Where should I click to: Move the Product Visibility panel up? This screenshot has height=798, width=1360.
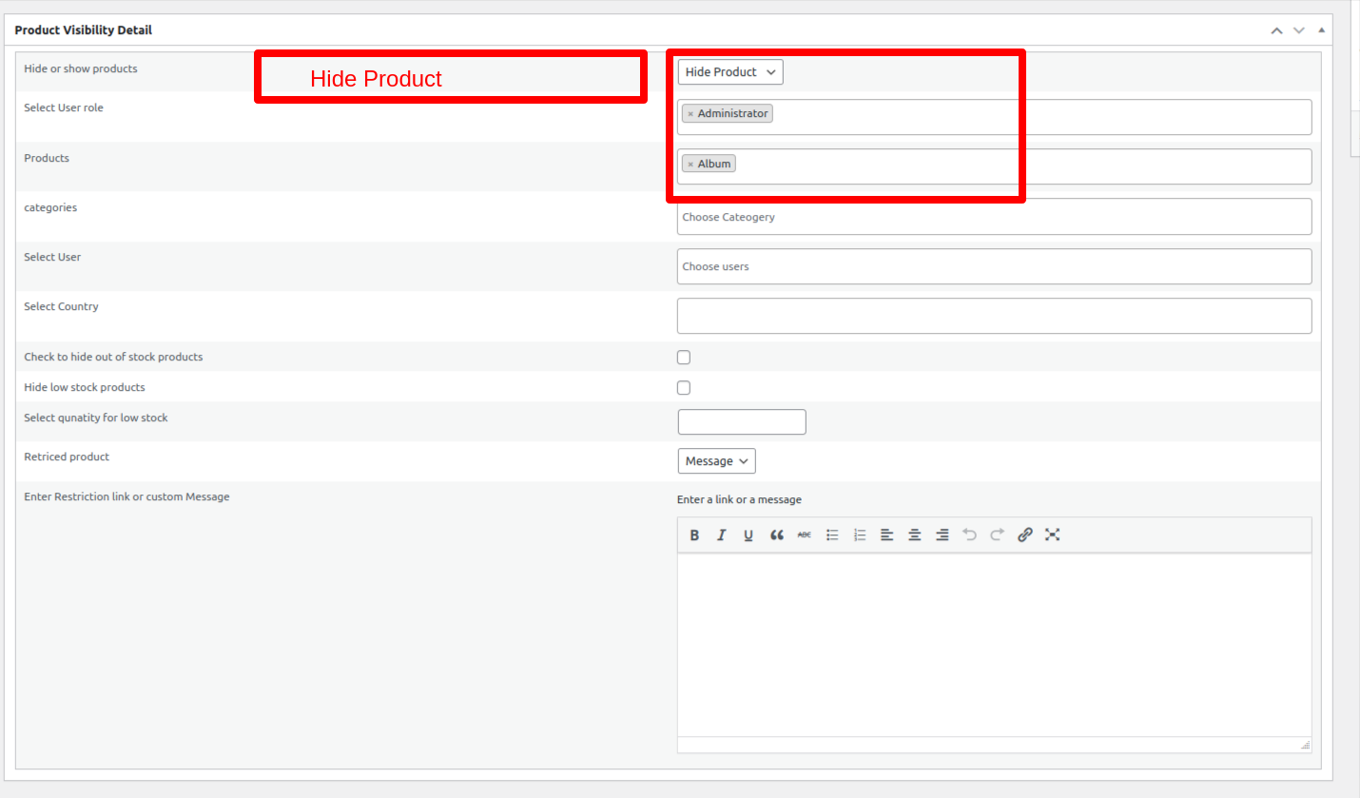(x=1276, y=30)
